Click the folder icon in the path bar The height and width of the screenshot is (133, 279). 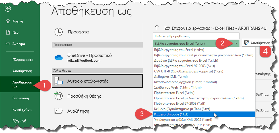pos(167,28)
